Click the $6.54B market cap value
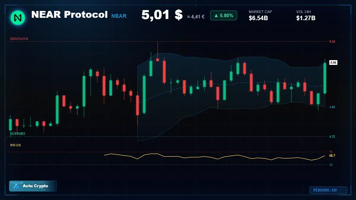This screenshot has width=356, height=200. [258, 18]
